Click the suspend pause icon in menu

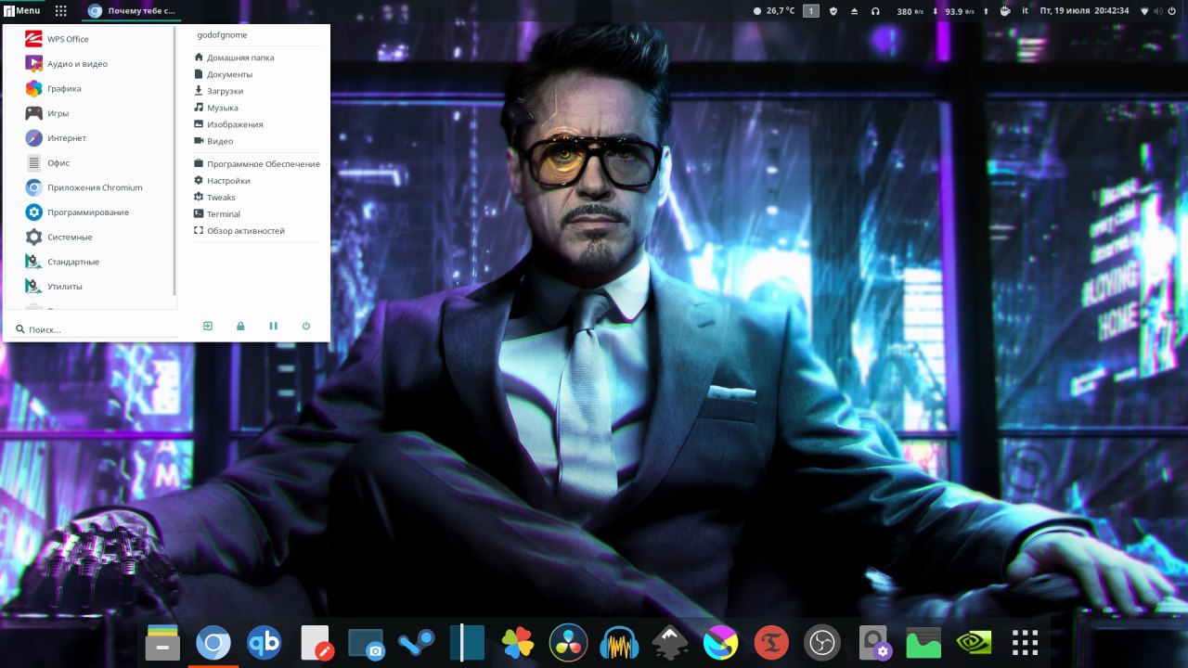tap(273, 326)
